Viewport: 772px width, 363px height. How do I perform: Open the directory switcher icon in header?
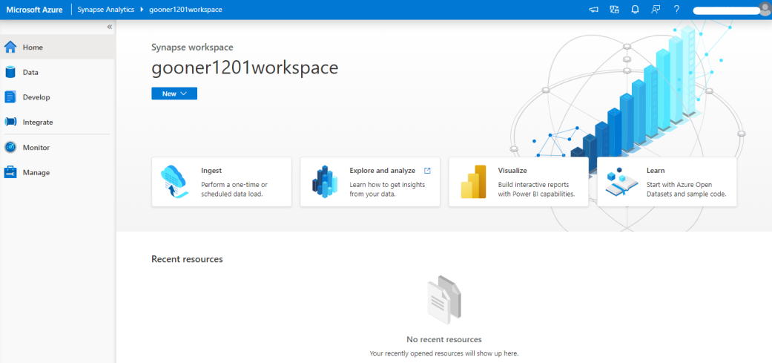(x=614, y=10)
